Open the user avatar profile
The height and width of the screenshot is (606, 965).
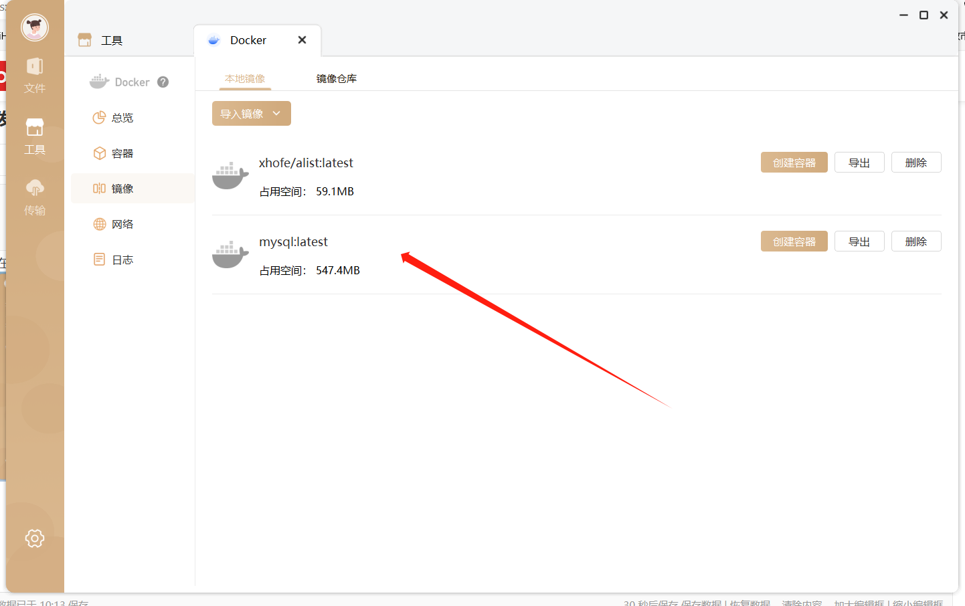35,27
